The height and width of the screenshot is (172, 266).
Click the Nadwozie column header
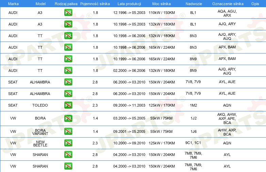(x=194, y=4)
